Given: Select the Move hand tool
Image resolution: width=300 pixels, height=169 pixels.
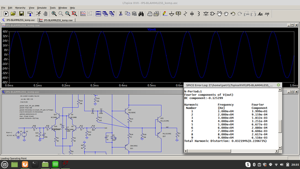Looking at the screenshot, I should (x=219, y=14).
